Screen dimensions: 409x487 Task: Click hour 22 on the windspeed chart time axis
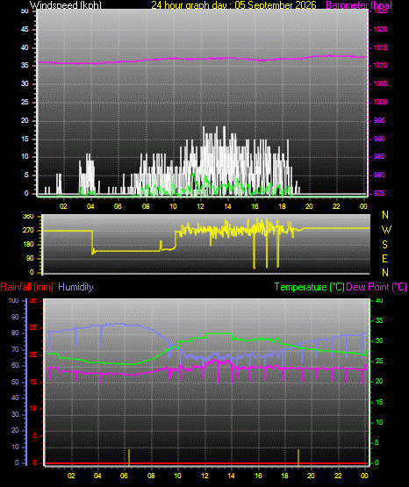point(336,206)
